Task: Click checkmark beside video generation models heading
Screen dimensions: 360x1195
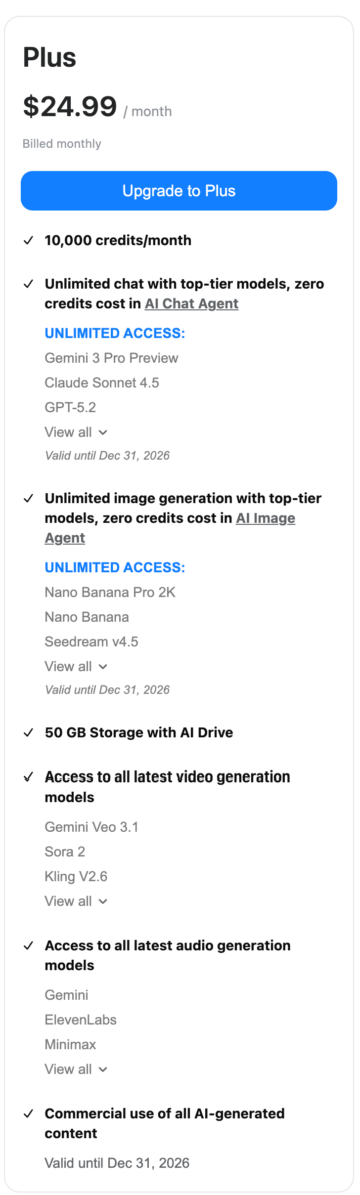Action: pyautogui.click(x=29, y=777)
